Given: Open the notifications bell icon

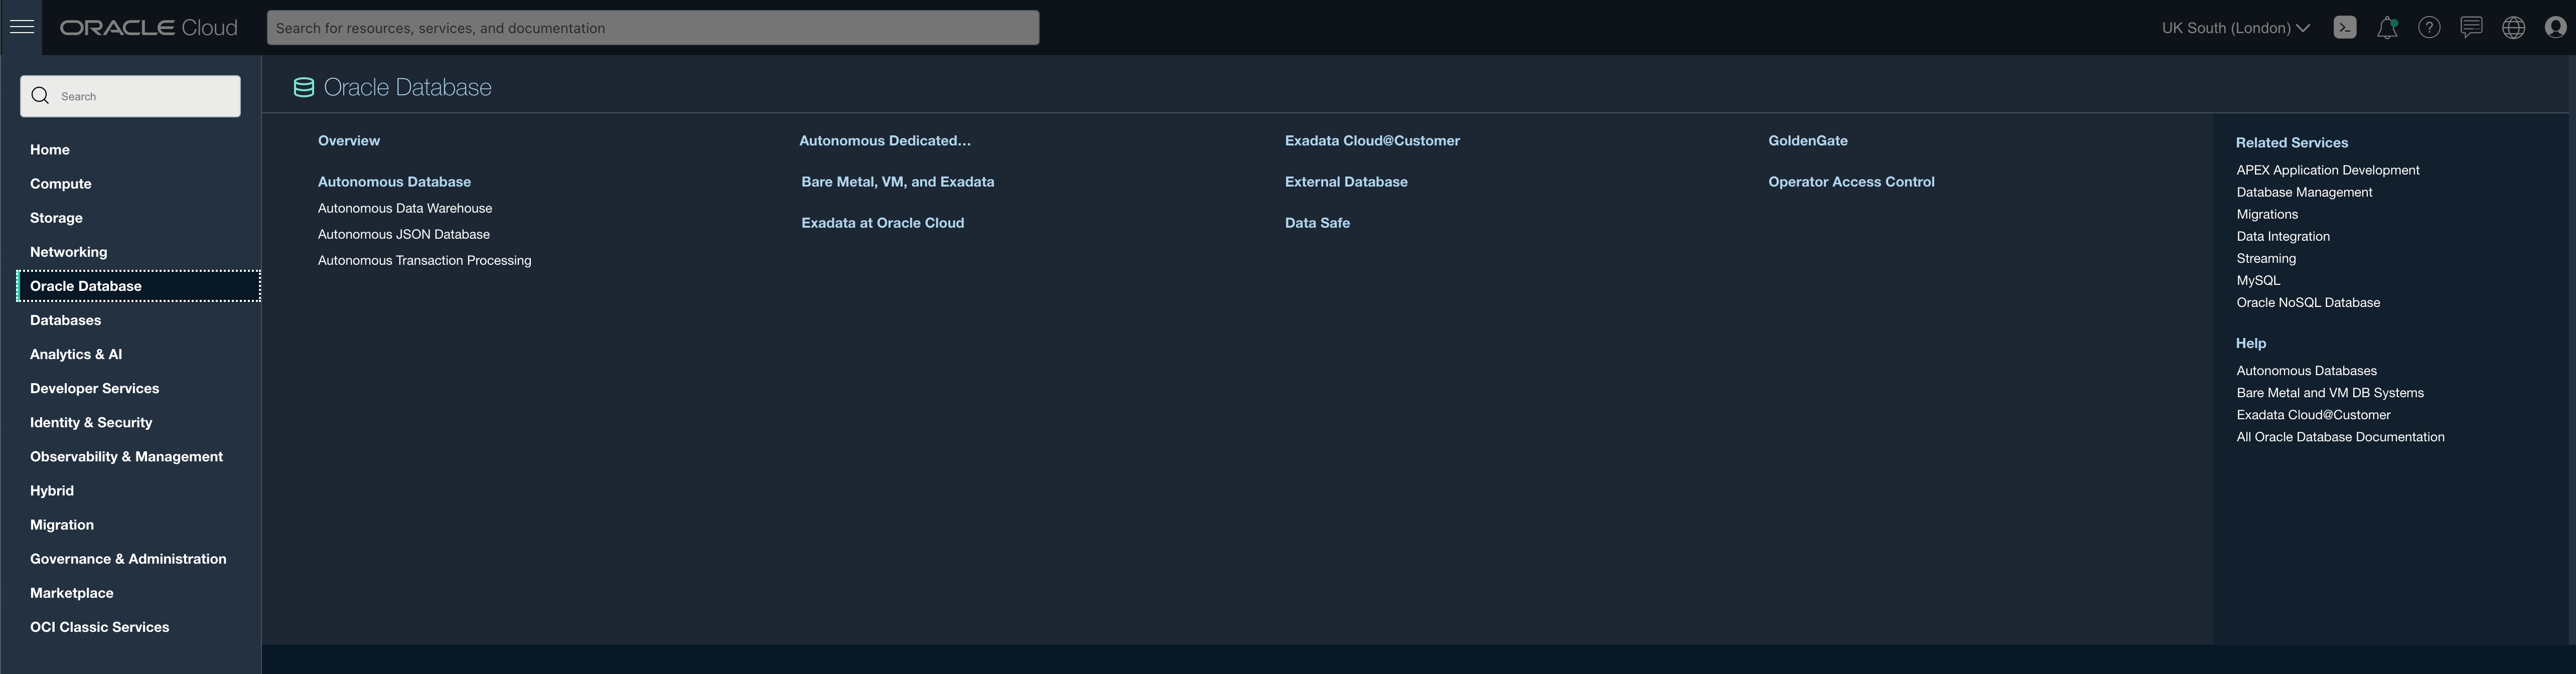Looking at the screenshot, I should (2386, 28).
